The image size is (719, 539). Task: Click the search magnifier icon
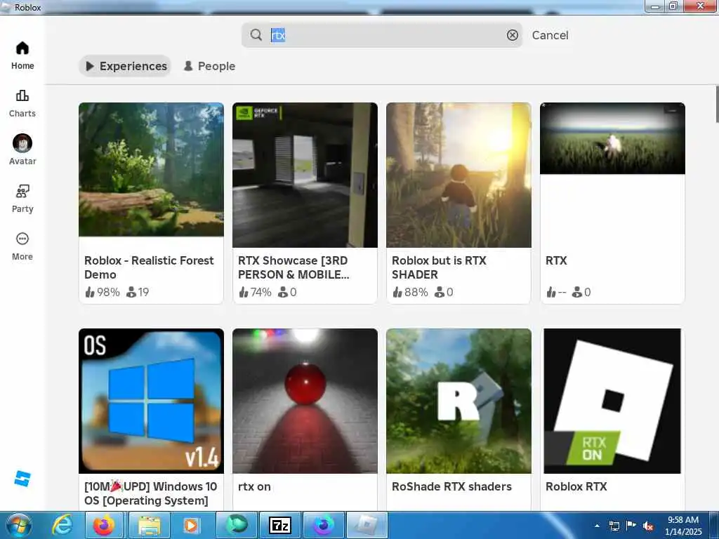pos(256,35)
